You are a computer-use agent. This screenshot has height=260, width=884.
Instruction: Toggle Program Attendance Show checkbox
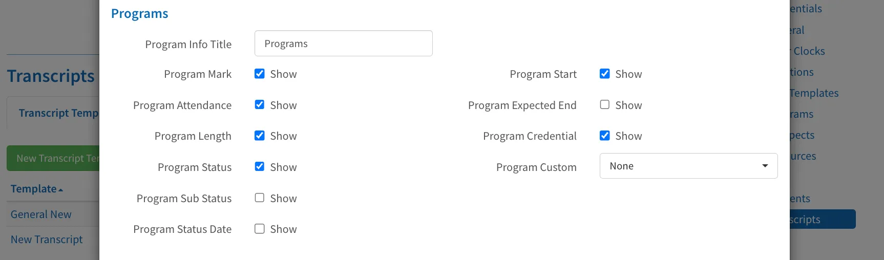point(260,104)
